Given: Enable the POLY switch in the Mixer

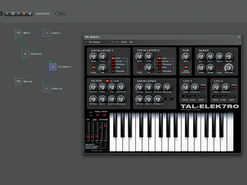Looking at the screenshot, I should [x=219, y=67].
